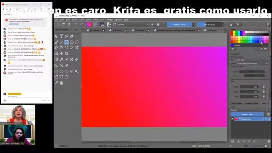Select the Pan hand tool

point(61,83)
